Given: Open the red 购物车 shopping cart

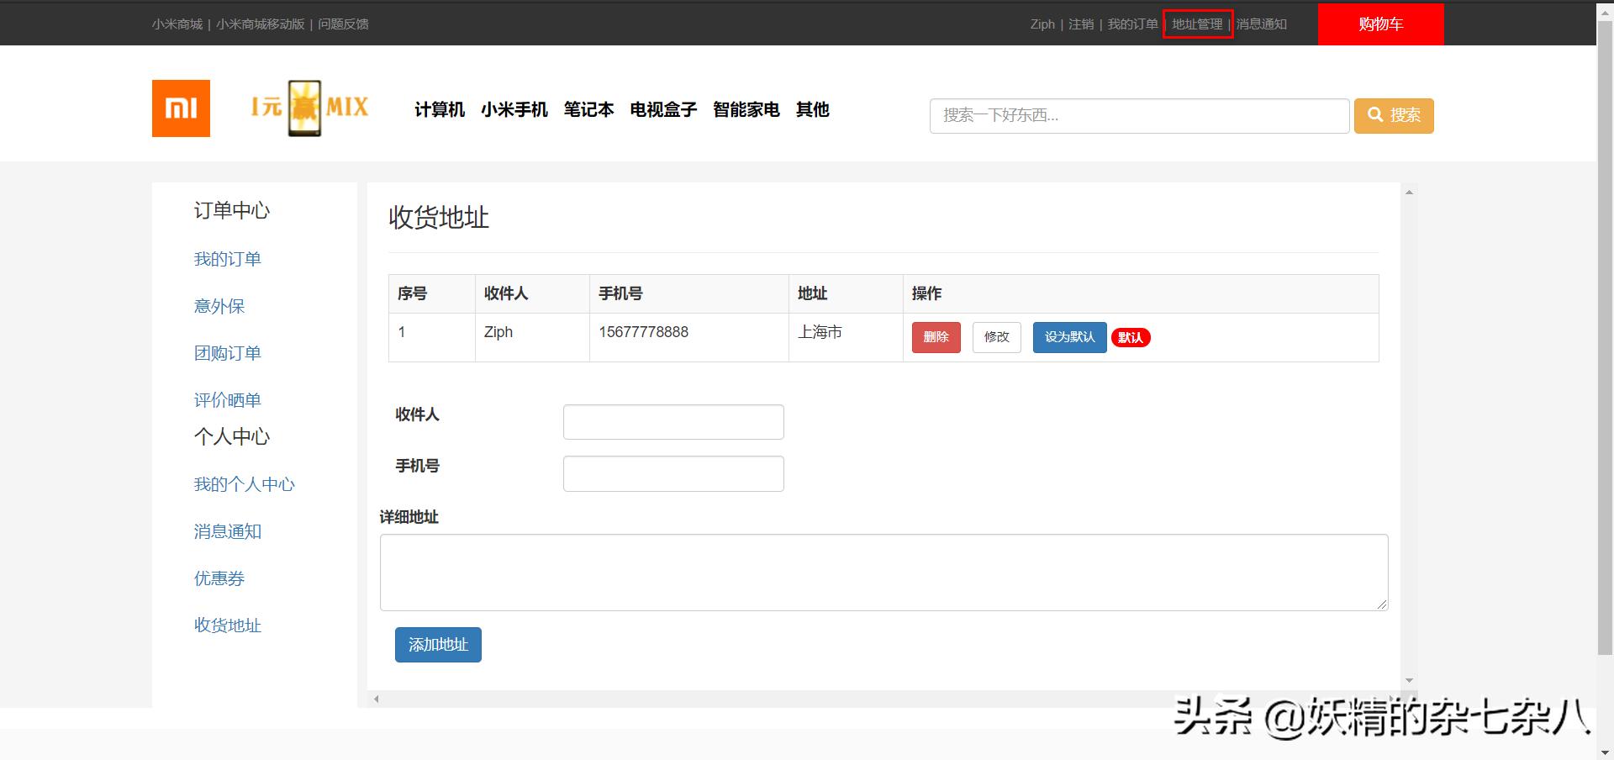Looking at the screenshot, I should click(x=1380, y=24).
